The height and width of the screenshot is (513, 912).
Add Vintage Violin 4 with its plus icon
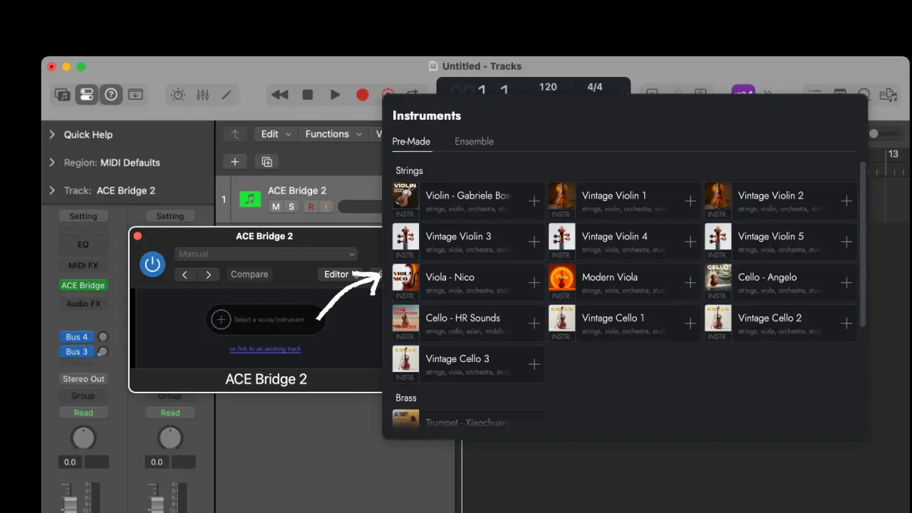[690, 242]
